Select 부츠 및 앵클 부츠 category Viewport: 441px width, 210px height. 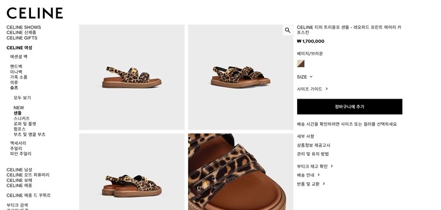29,134
